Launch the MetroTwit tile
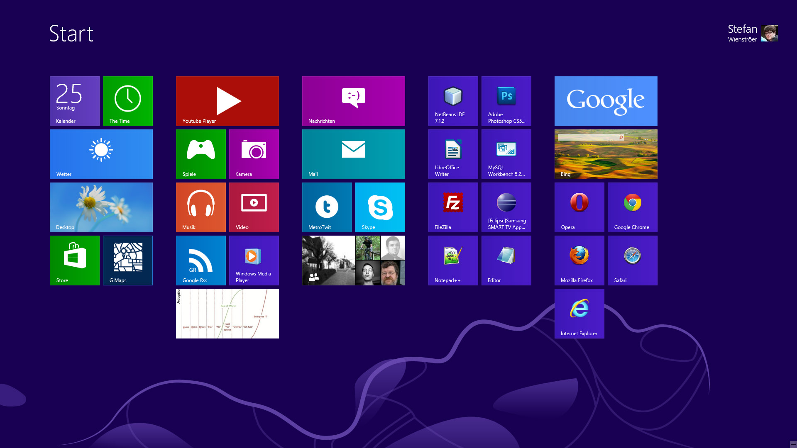The width and height of the screenshot is (797, 448). point(327,207)
